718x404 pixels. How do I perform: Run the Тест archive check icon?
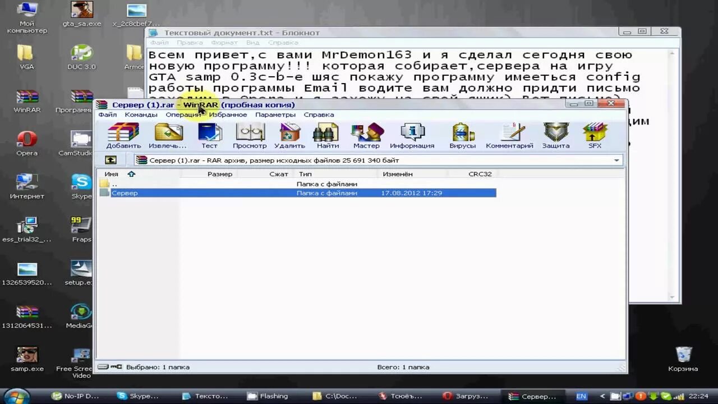[x=210, y=135]
